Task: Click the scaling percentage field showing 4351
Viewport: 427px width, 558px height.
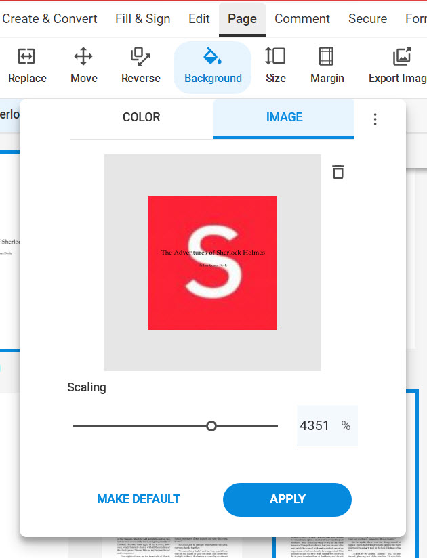Action: click(327, 426)
